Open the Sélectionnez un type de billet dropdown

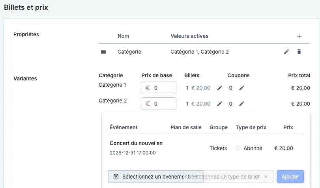click(228, 177)
